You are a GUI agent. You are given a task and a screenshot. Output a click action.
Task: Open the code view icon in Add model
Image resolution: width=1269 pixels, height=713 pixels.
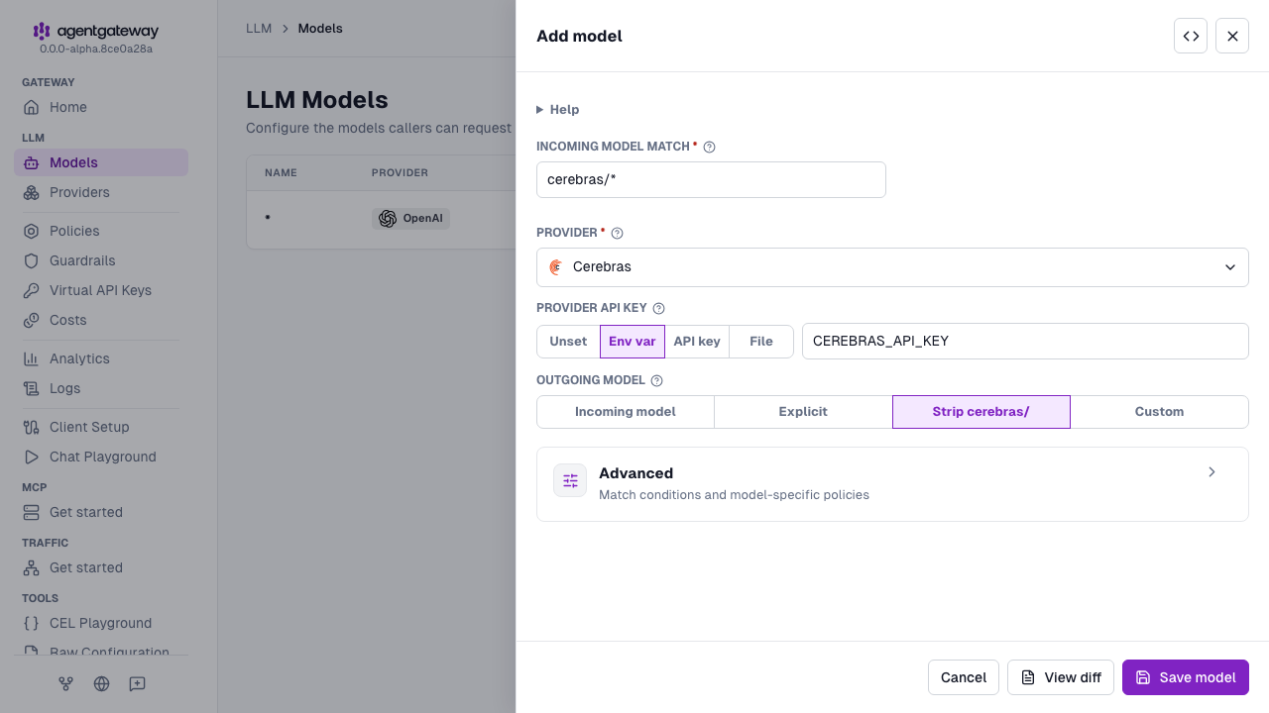coord(1191,37)
